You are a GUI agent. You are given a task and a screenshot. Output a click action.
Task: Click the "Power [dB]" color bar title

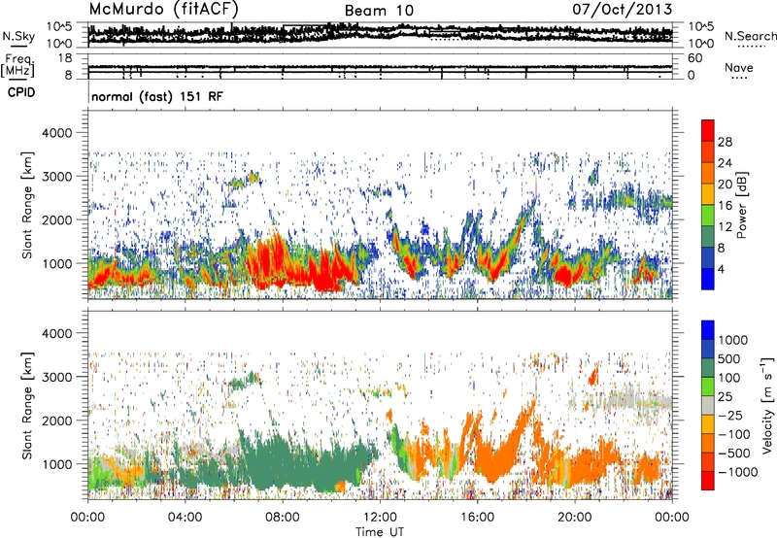click(x=742, y=205)
